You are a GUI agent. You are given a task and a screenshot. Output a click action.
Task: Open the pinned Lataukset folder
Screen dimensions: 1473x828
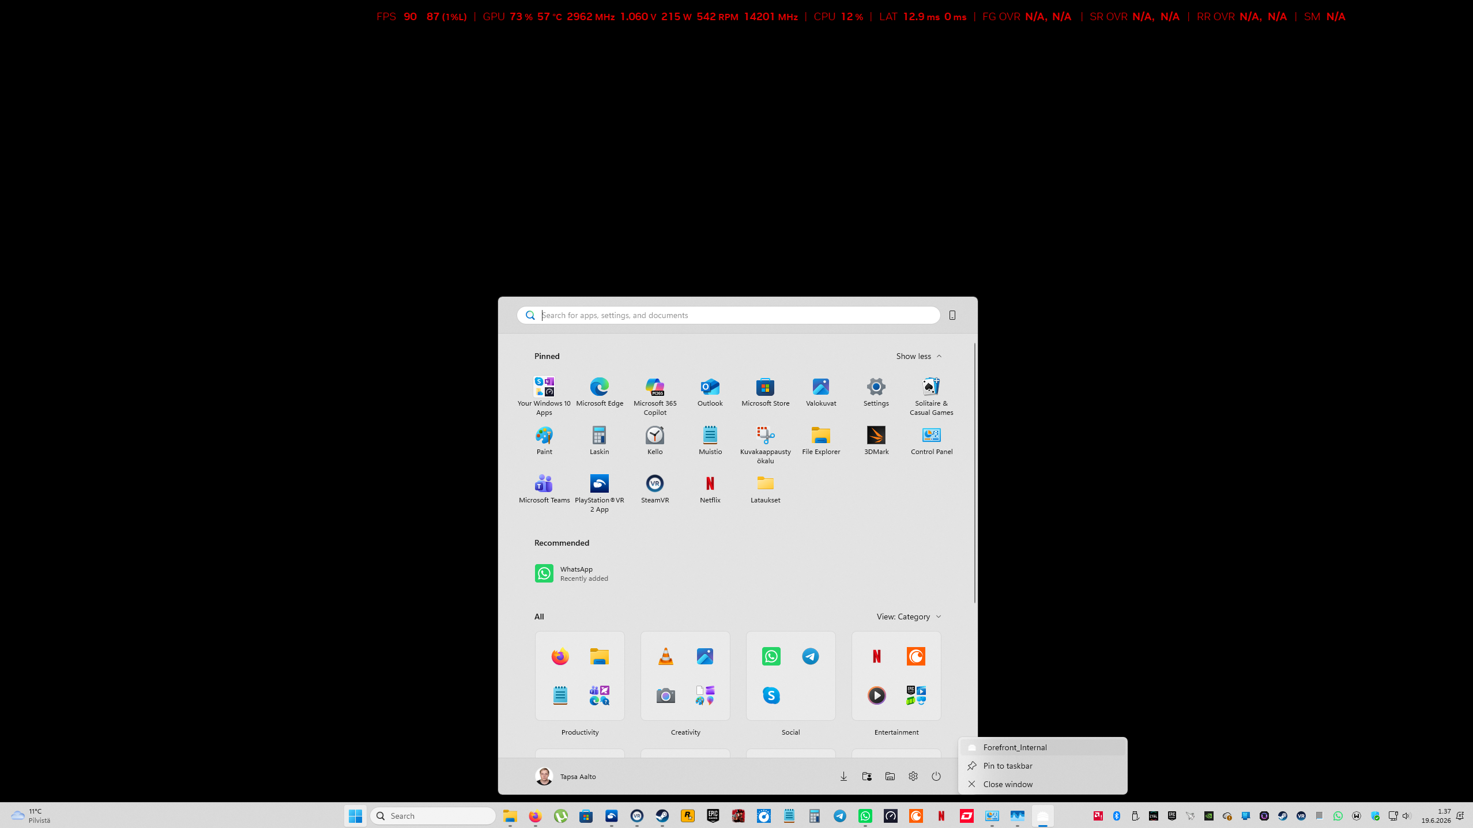[765, 489]
